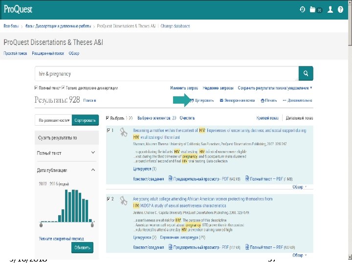The height and width of the screenshot is (264, 352).
Task: Open Сохранить результаты поиска/уведомление dropdown
Action: coord(275,88)
